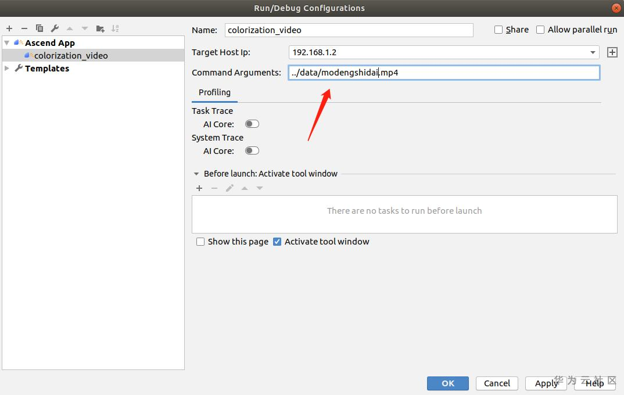Toggle the Share checkbox
The height and width of the screenshot is (395, 624).
pos(499,30)
